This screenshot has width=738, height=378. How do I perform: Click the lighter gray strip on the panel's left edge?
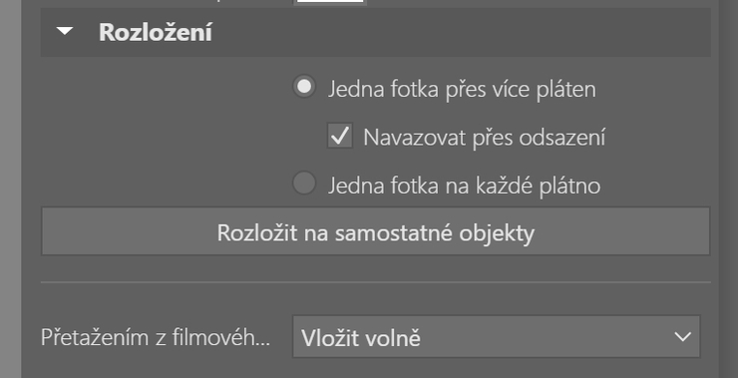click(10, 189)
